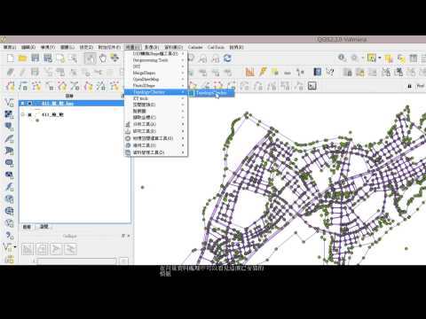The height and width of the screenshot is (319, 426).
Task: Add a delimited text layer with comma icon
Action: click(9, 236)
